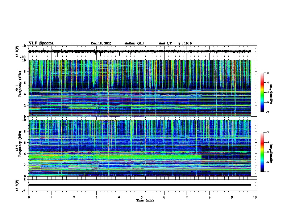This screenshot has width=287, height=221.
Task: Click time-axis tick label "1"
Action: coord(51,197)
